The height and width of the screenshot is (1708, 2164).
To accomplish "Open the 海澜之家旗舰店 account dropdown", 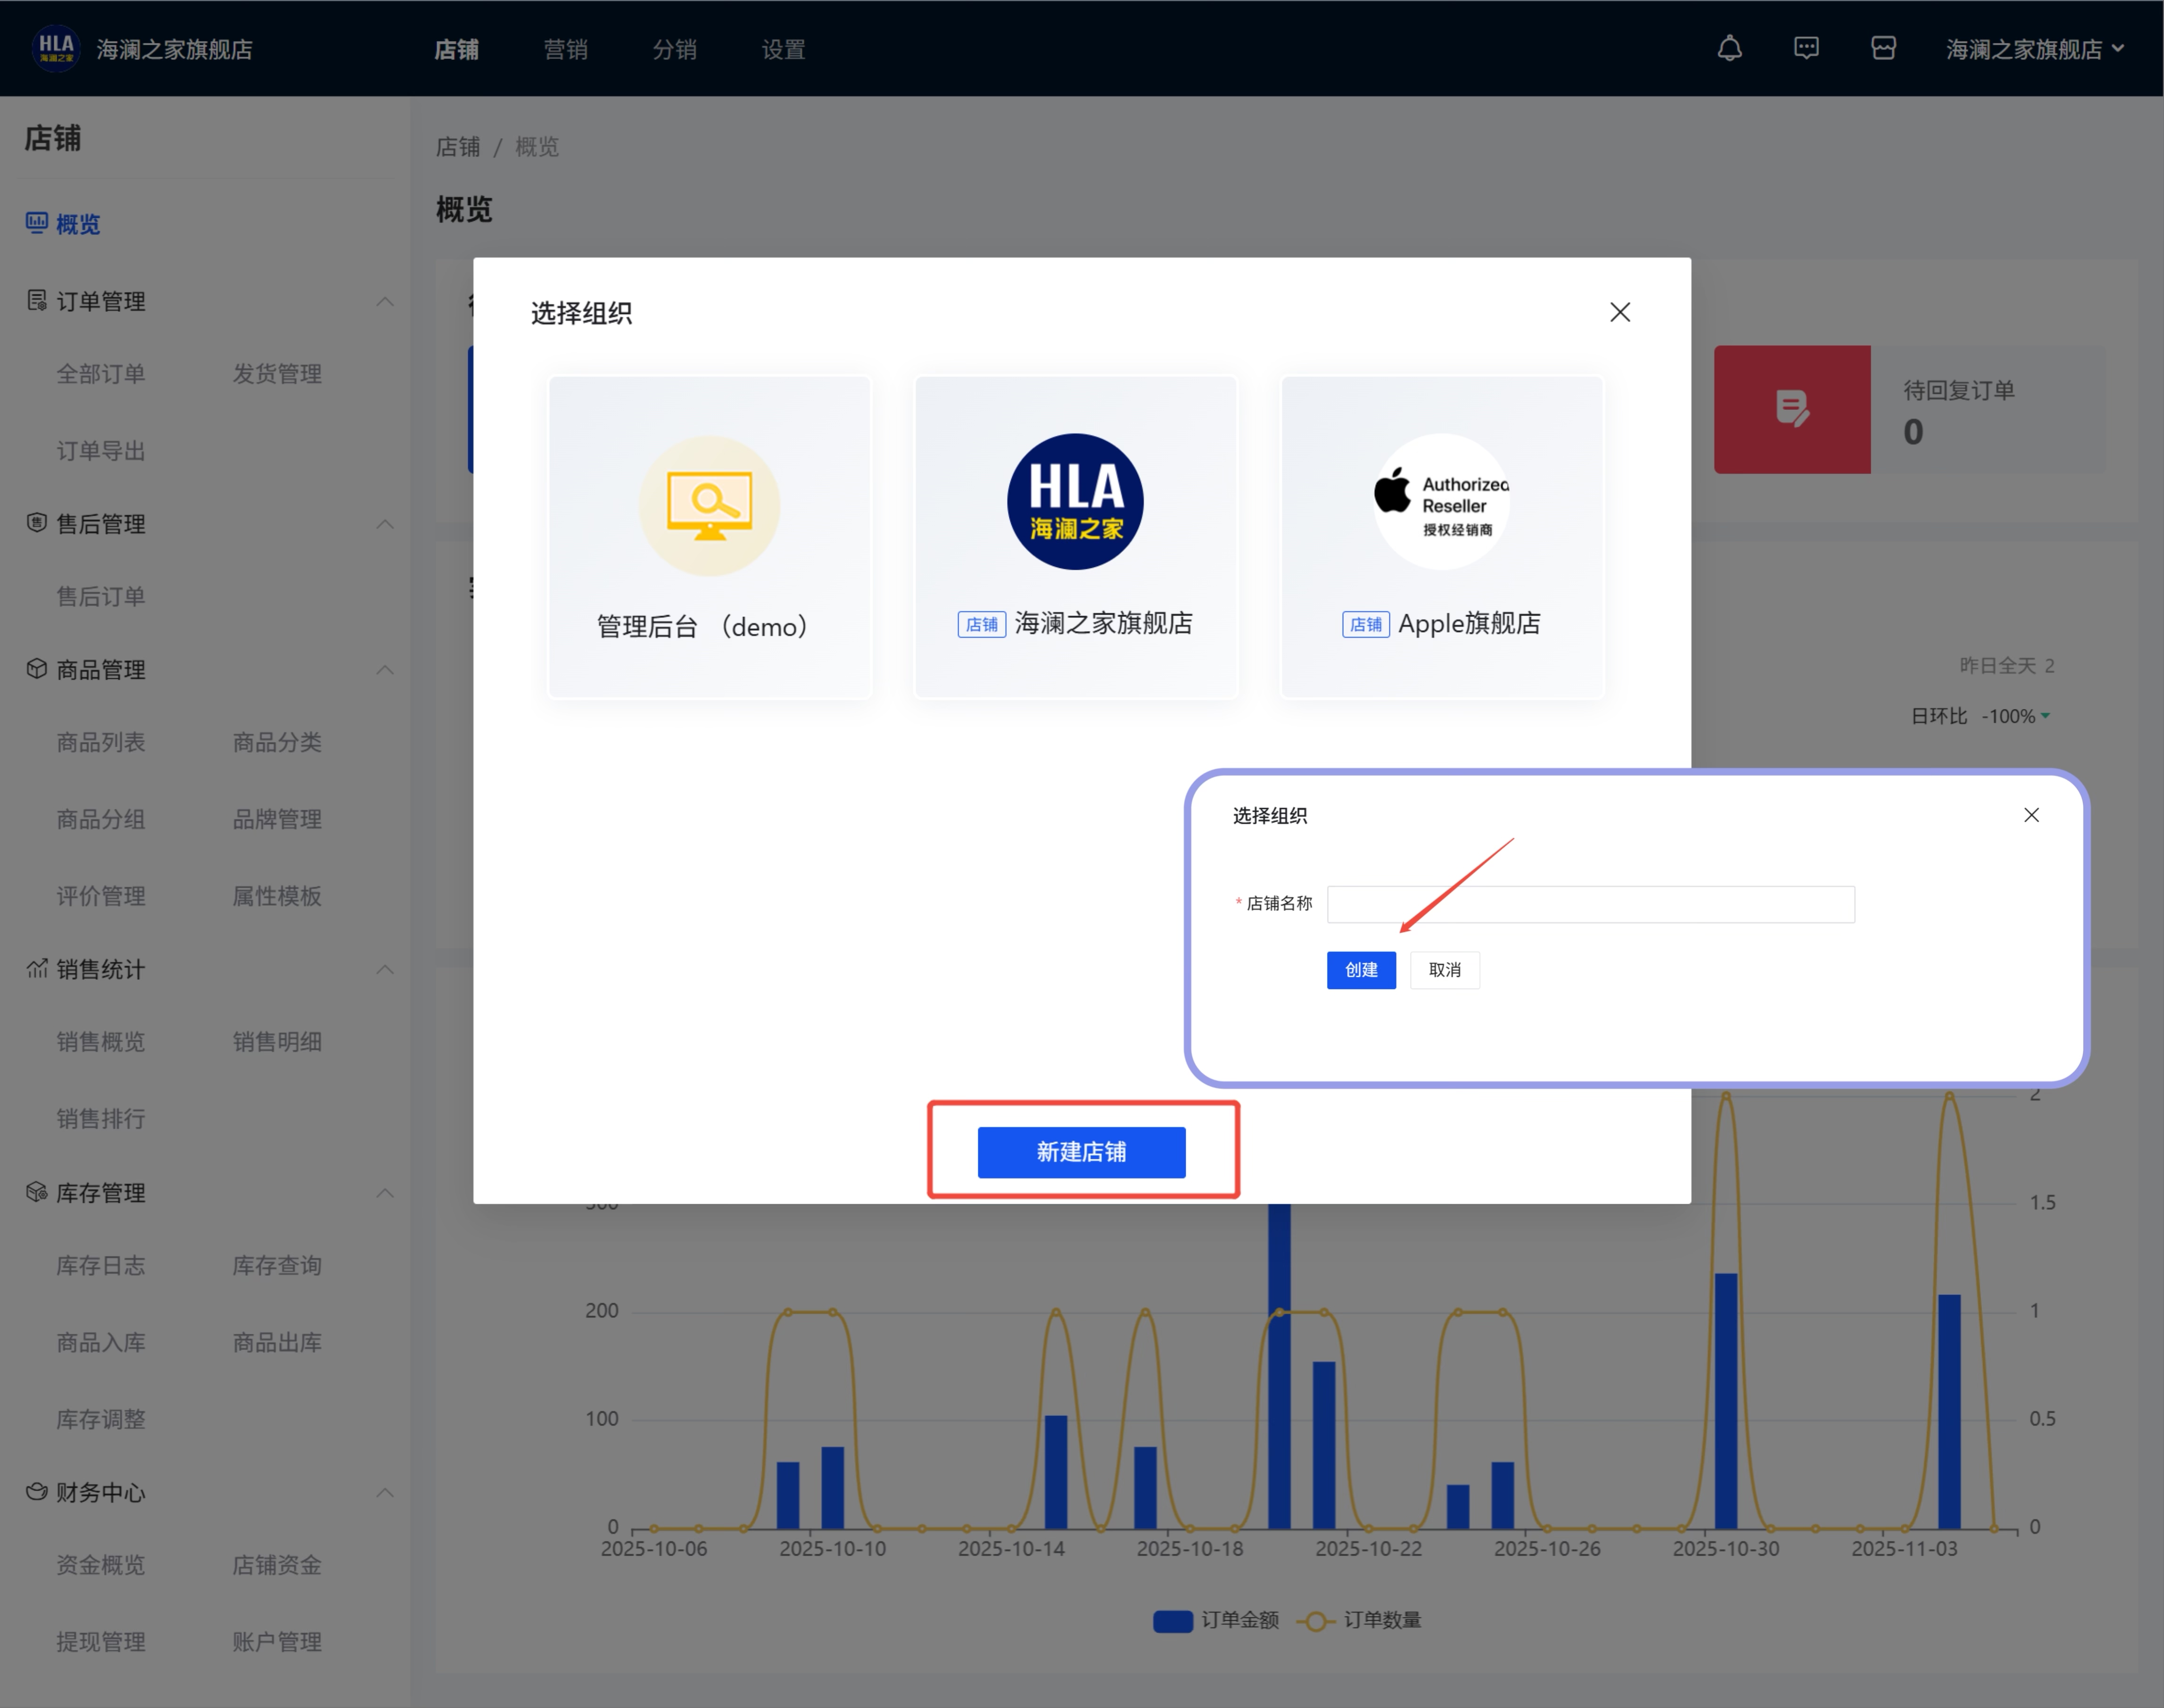I will click(2034, 49).
